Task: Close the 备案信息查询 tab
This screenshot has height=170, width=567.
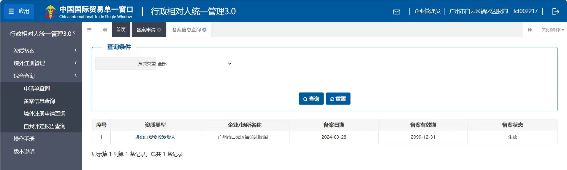Action: 205,30
